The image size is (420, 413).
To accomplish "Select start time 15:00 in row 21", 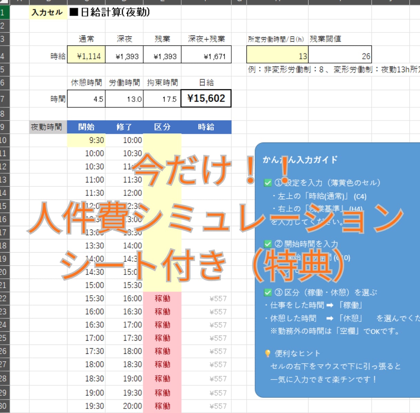I will coord(86,285).
